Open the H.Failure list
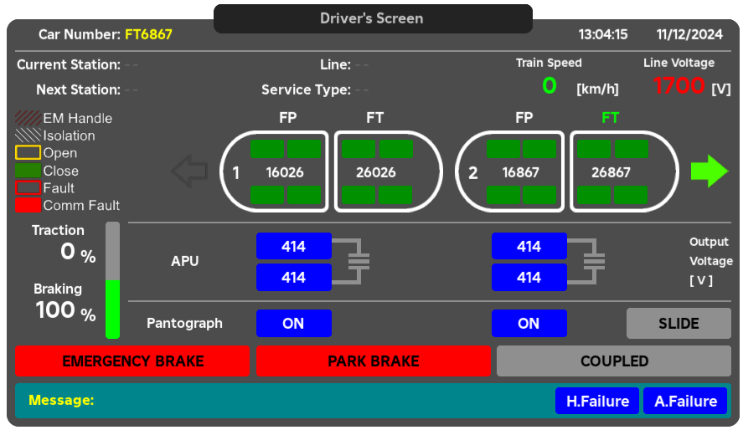The width and height of the screenshot is (743, 430). click(597, 402)
